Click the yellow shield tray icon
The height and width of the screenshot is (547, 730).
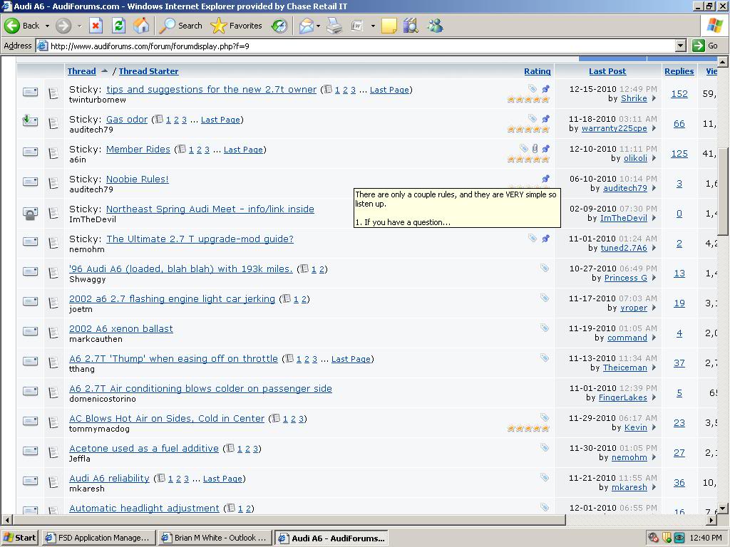click(x=667, y=538)
